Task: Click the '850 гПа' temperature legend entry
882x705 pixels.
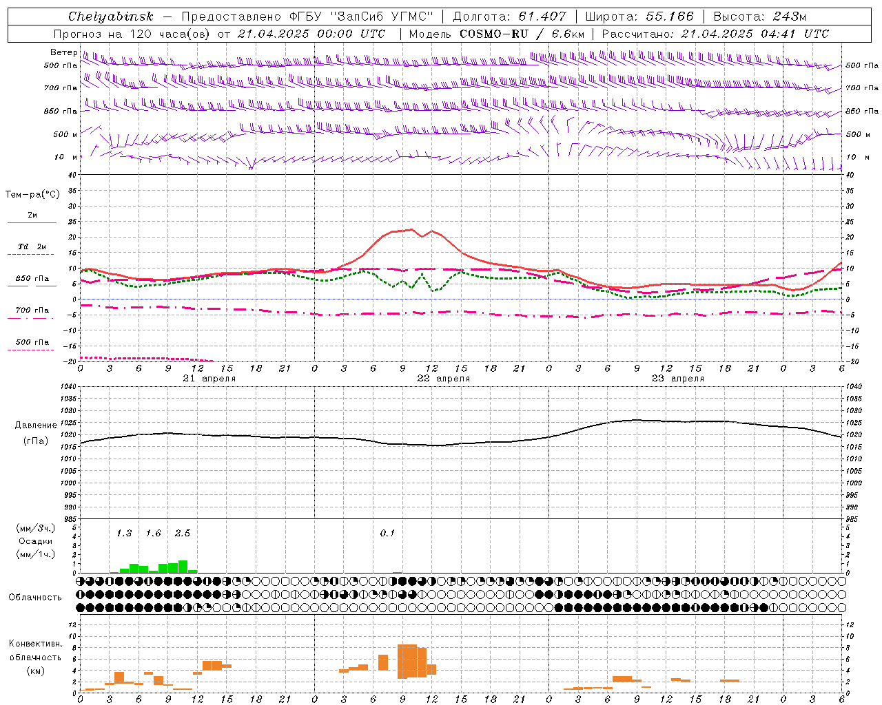Action: (32, 278)
